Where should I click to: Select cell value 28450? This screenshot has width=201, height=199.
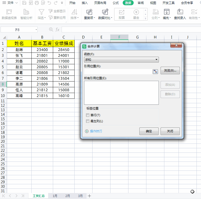pos(64,50)
